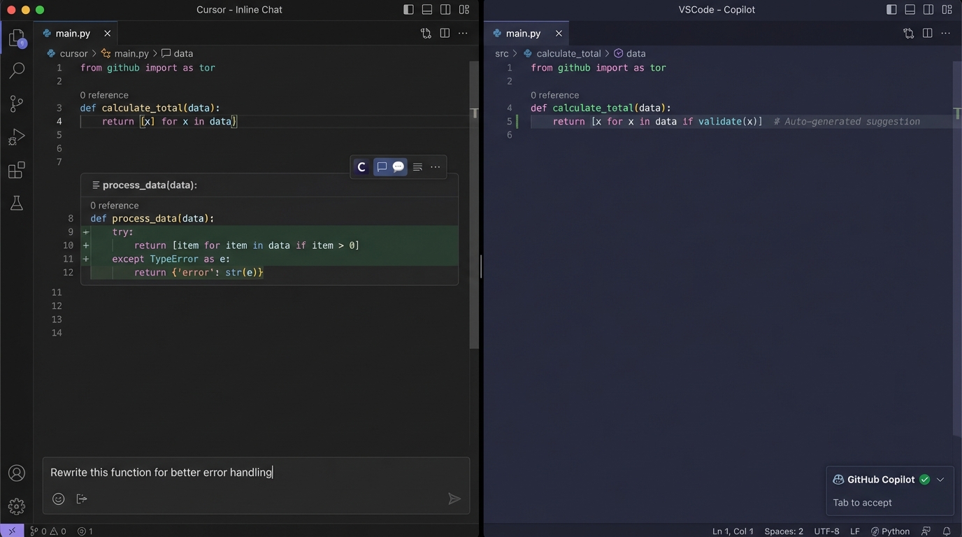
Task: Toggle the chat bubble view in the inline widget
Action: click(x=398, y=166)
